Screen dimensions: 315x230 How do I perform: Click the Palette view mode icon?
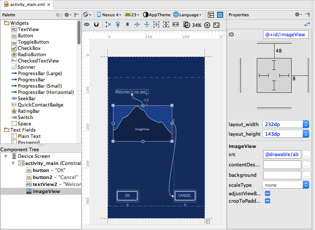pos(58,15)
